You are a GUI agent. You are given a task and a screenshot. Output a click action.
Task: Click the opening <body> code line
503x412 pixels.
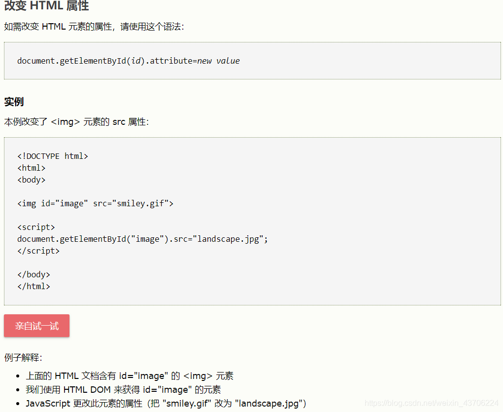coord(32,180)
